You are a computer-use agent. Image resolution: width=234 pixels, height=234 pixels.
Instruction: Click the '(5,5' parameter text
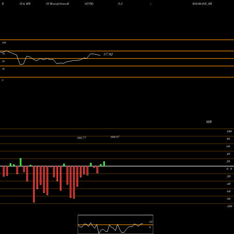click(120, 4)
